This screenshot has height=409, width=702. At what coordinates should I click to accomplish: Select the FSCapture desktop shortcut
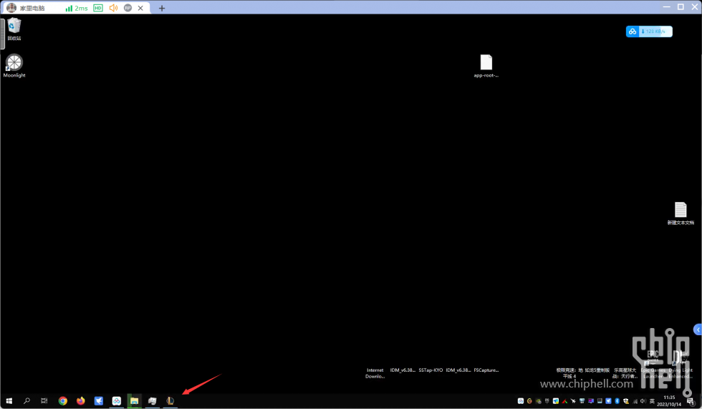pos(486,370)
